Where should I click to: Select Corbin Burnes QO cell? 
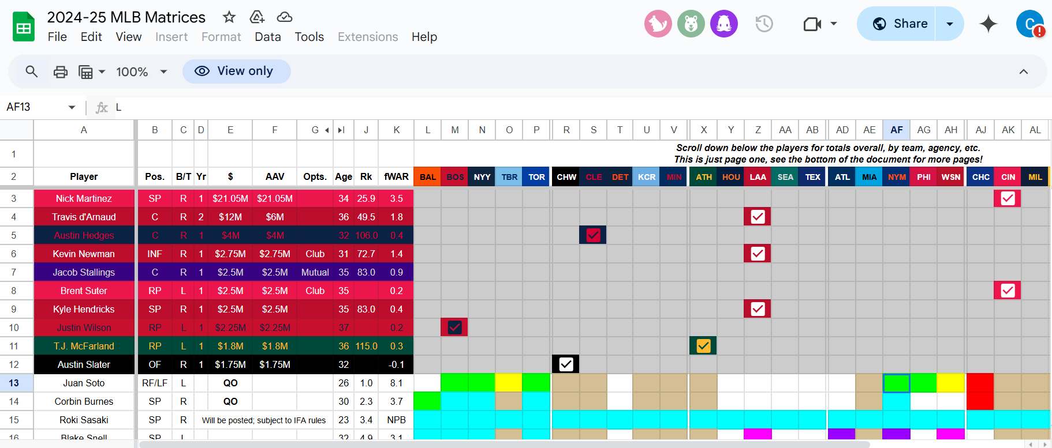click(x=230, y=401)
